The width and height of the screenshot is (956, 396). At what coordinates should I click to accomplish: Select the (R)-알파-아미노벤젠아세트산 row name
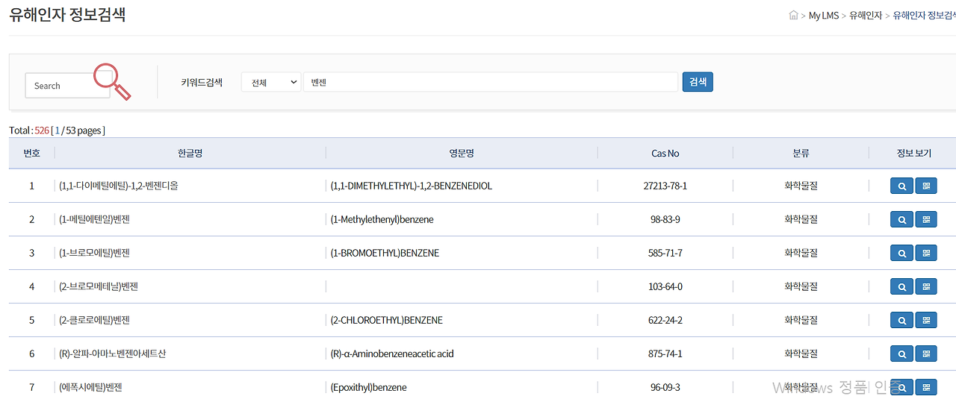coord(113,353)
